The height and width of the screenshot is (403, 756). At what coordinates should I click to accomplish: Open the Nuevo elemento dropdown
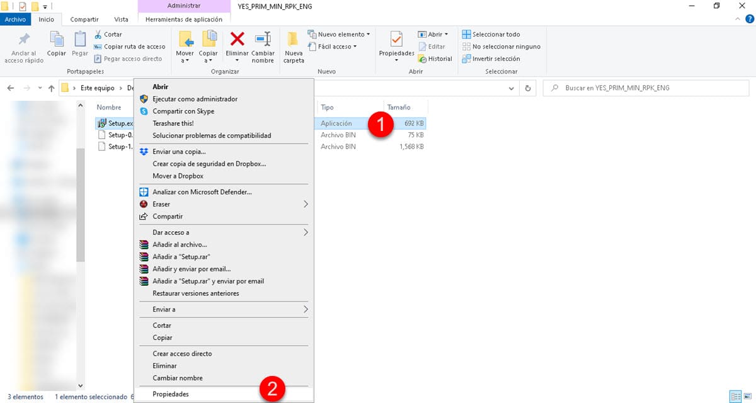pos(339,34)
